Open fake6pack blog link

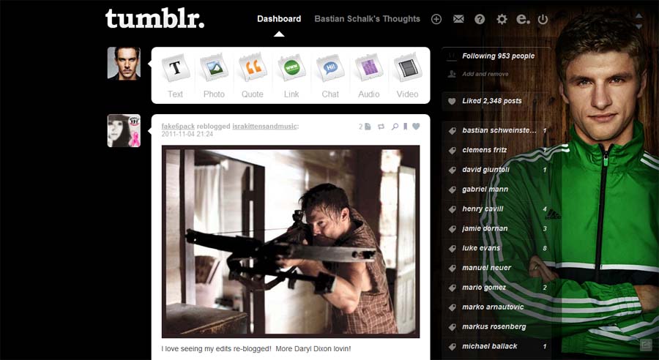click(x=178, y=127)
